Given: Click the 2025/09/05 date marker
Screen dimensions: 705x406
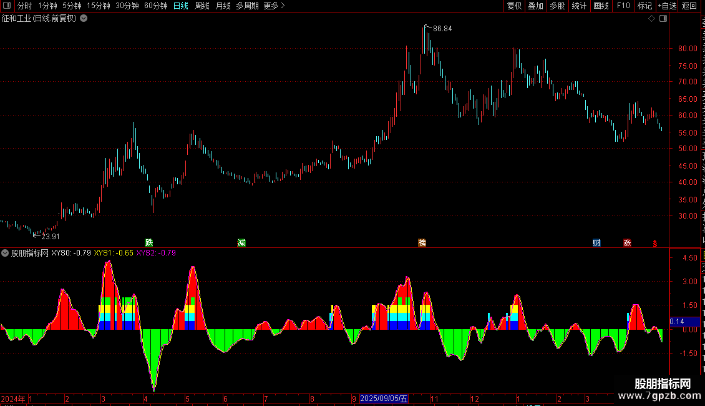Looking at the screenshot, I should point(384,399).
